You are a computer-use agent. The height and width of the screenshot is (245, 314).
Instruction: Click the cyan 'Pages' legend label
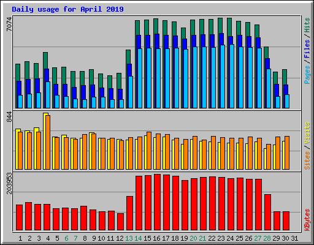[x=307, y=75]
